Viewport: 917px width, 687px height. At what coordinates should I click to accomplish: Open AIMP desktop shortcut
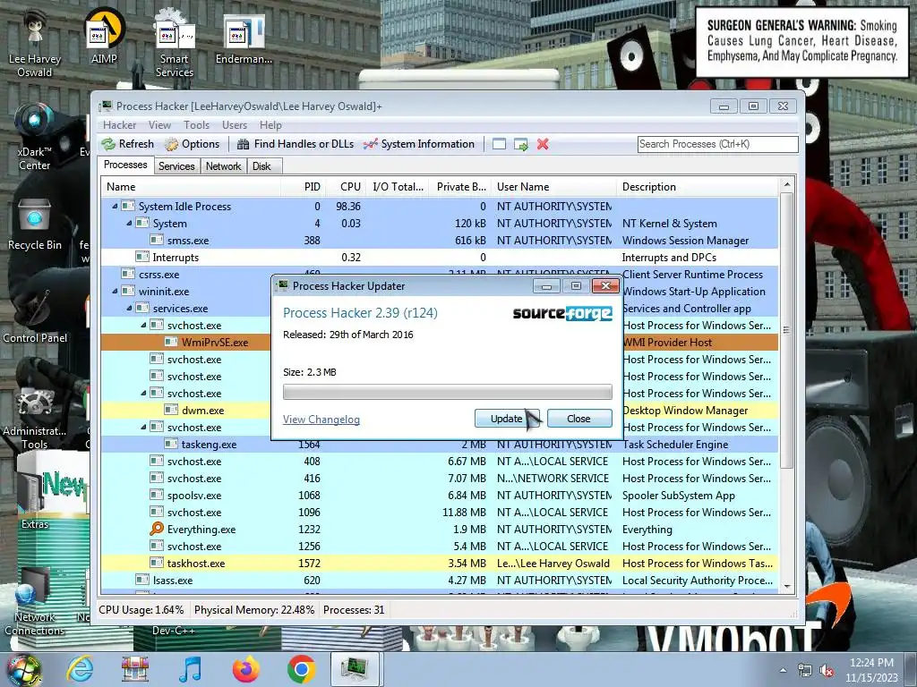(104, 36)
